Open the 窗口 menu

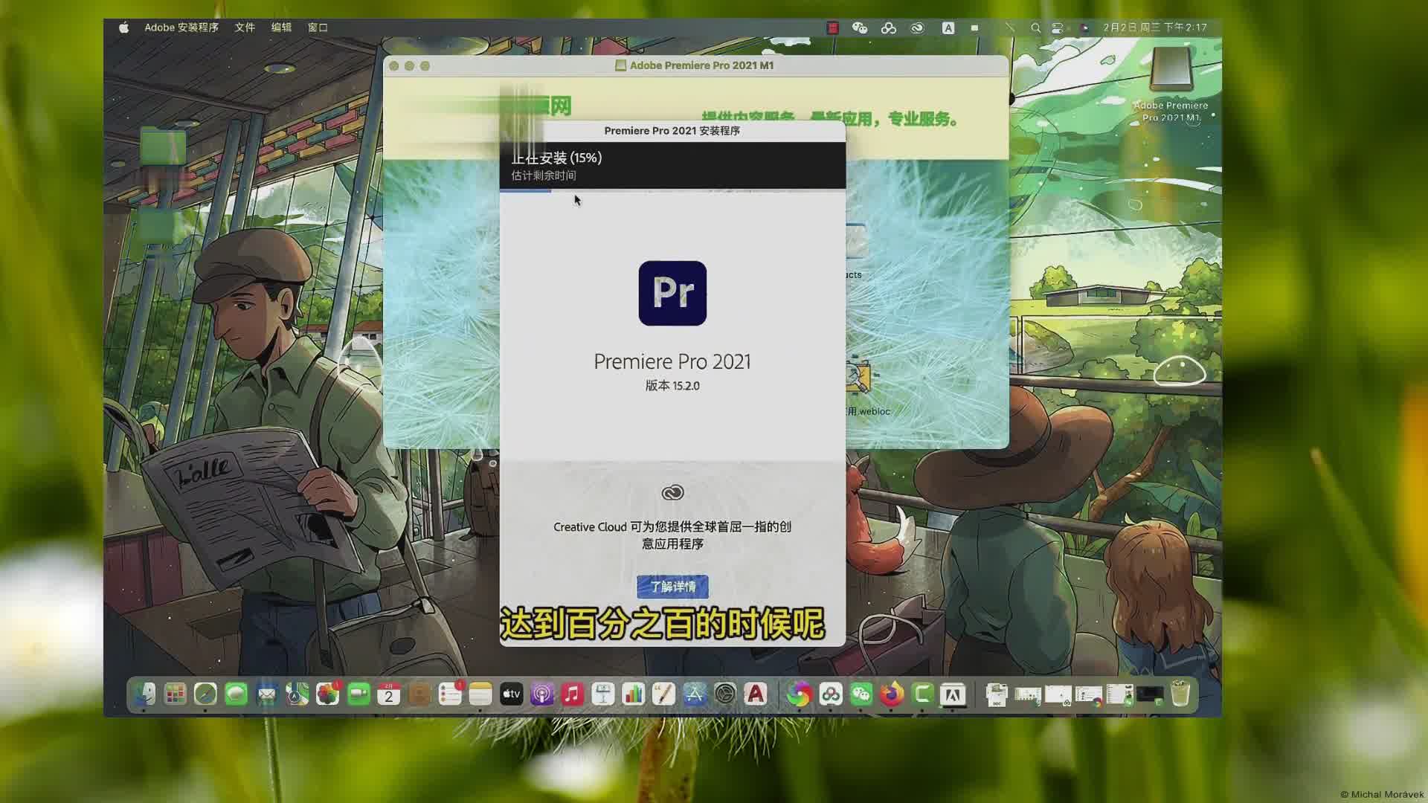[318, 28]
